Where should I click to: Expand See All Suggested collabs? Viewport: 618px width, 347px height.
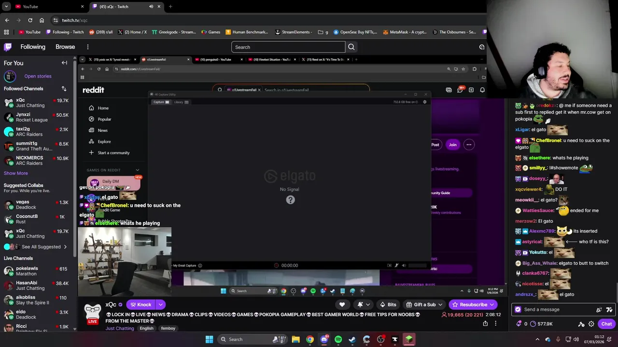pos(37,247)
